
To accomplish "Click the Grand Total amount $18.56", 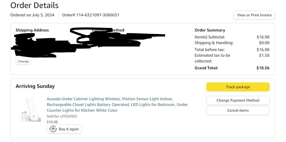I will tap(263, 68).
